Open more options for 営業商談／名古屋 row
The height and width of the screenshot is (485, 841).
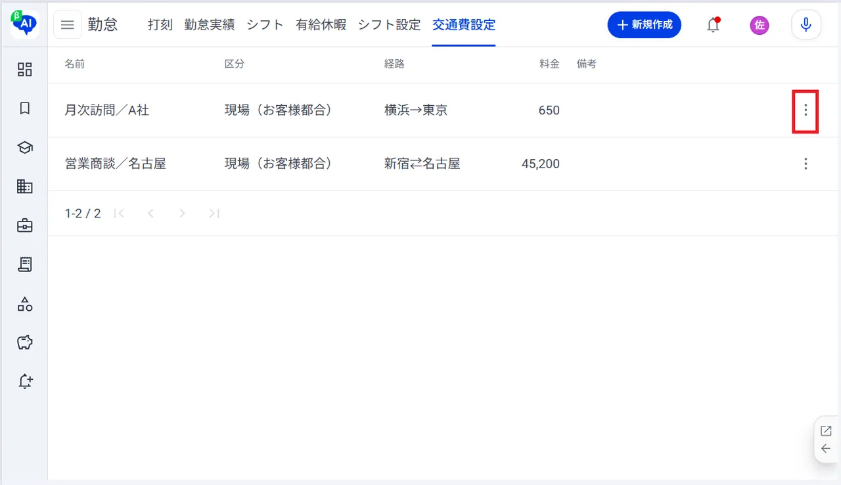pos(806,164)
